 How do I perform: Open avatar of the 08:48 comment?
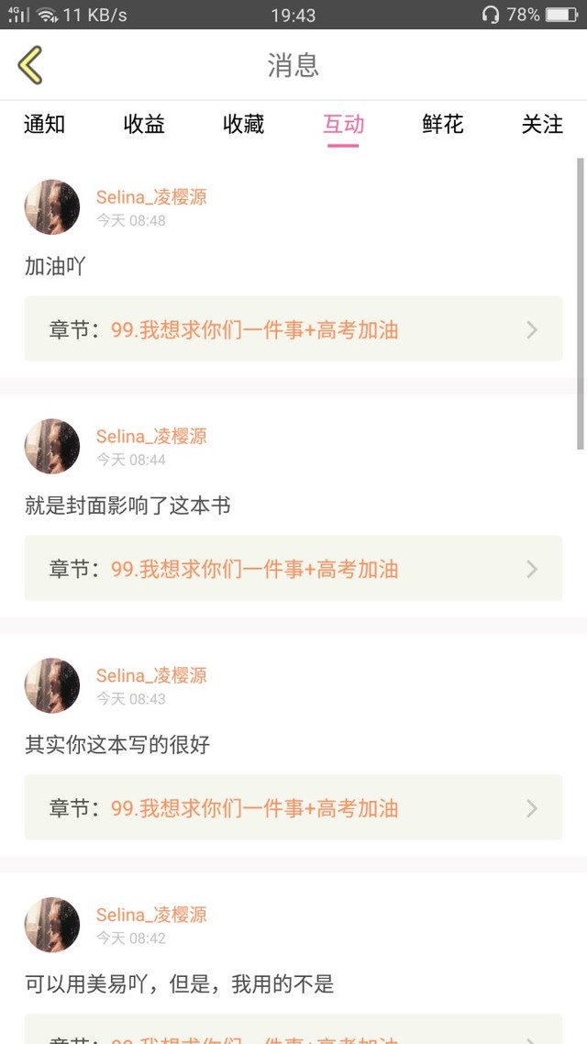coord(52,207)
